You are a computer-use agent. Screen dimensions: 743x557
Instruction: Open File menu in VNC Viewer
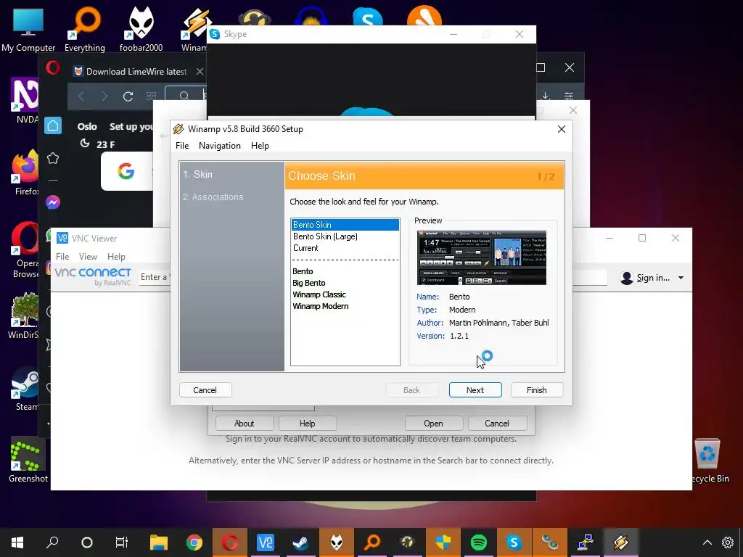(62, 256)
